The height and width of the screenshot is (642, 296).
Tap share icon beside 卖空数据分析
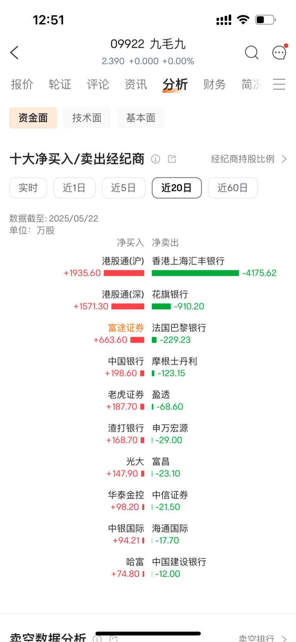(x=114, y=638)
